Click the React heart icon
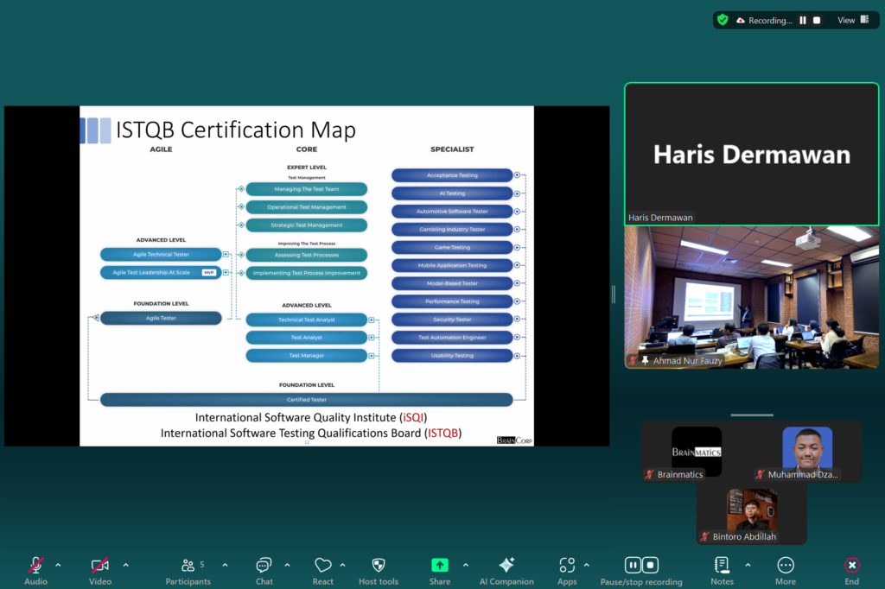 click(x=322, y=566)
